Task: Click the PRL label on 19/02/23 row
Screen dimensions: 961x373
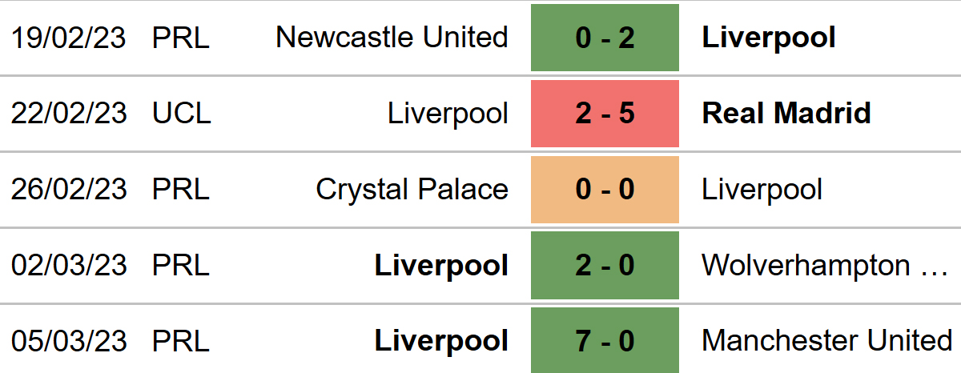Action: tap(180, 38)
